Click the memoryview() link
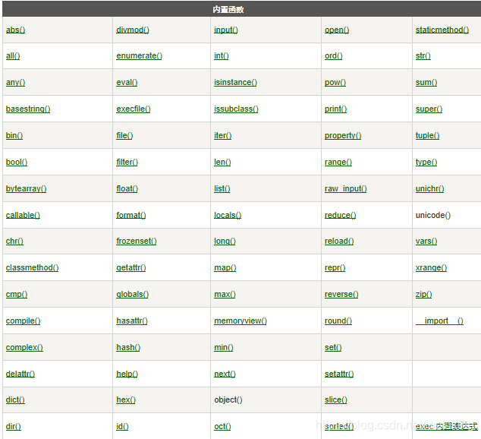Image resolution: width=481 pixels, height=439 pixels. click(x=240, y=321)
